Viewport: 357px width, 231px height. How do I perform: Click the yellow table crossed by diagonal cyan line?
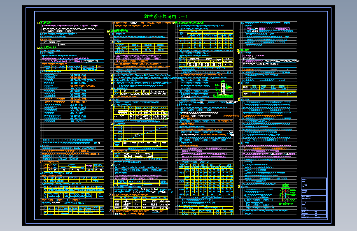pyautogui.click(x=140, y=133)
